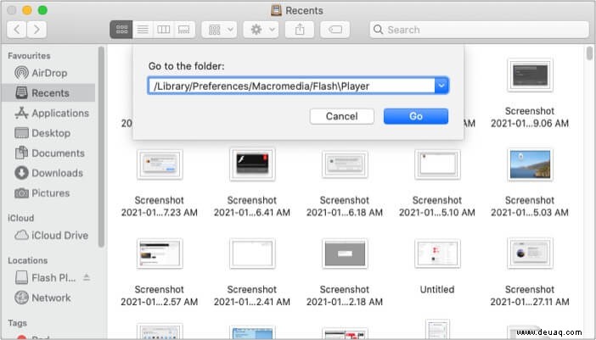Open Network in the sidebar

(48, 298)
